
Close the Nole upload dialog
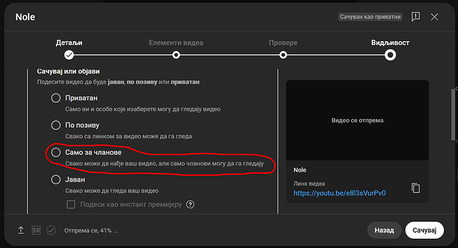tap(434, 17)
